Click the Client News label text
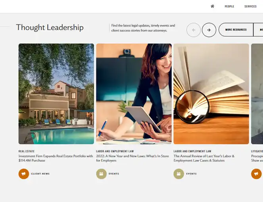Image resolution: width=263 pixels, height=202 pixels. [40, 174]
